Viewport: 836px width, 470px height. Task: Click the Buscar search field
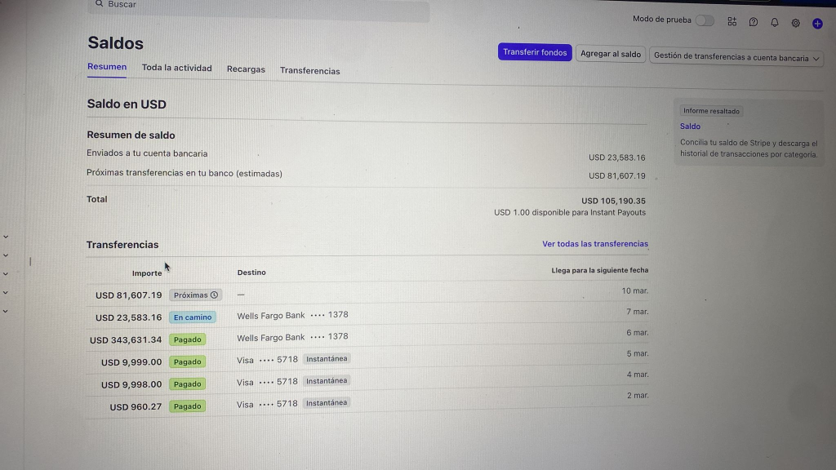click(245, 5)
